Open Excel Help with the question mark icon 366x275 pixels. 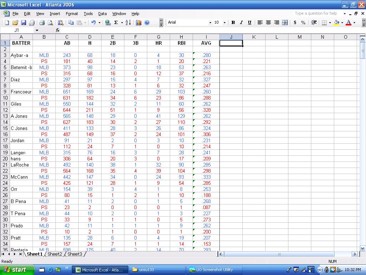point(147,23)
